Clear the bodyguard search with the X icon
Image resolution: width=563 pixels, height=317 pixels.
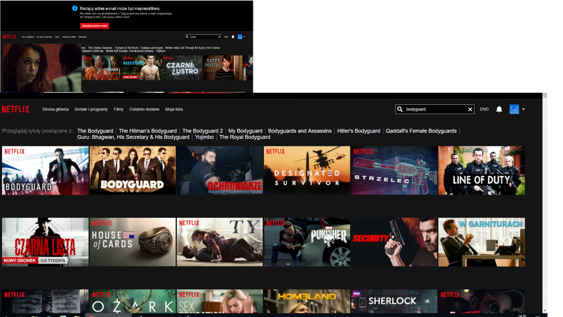[x=470, y=109]
